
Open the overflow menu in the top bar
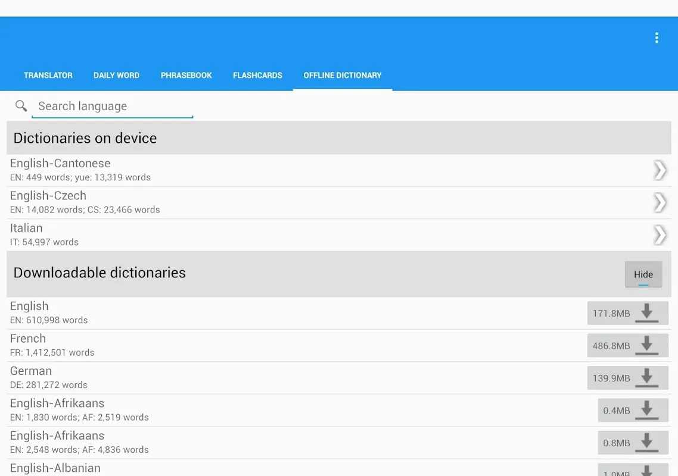[656, 37]
